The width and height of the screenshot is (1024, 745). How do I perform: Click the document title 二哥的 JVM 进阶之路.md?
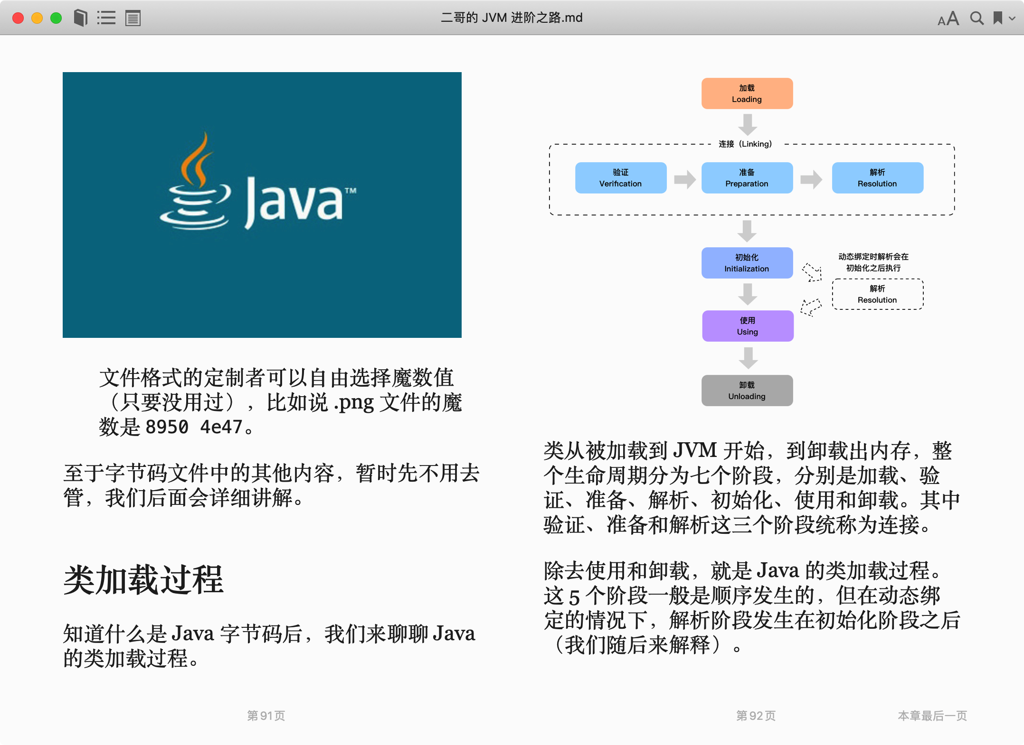[511, 18]
